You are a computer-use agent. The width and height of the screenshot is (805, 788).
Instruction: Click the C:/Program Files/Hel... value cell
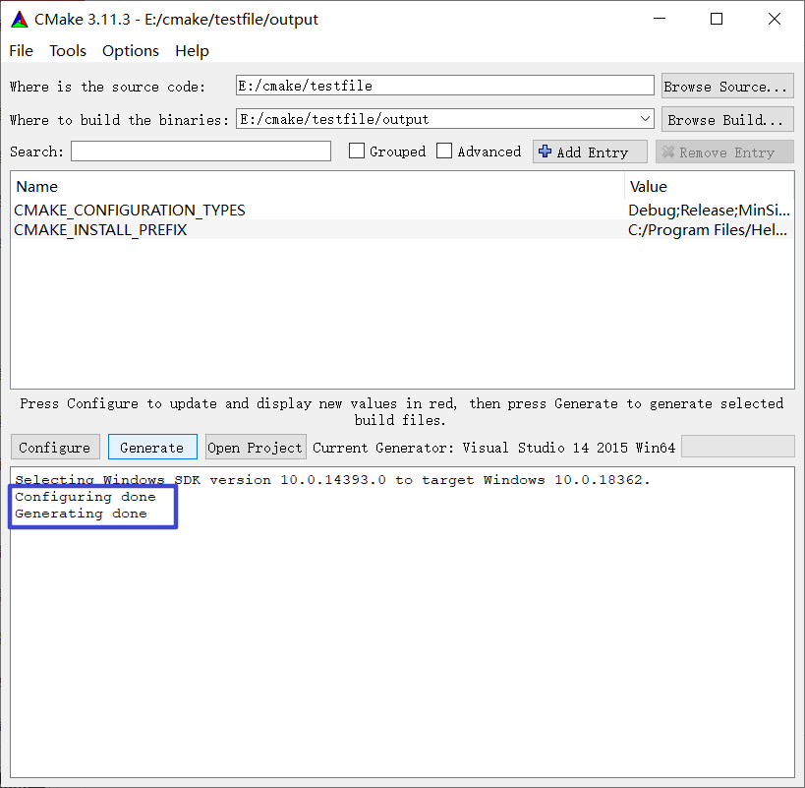709,229
